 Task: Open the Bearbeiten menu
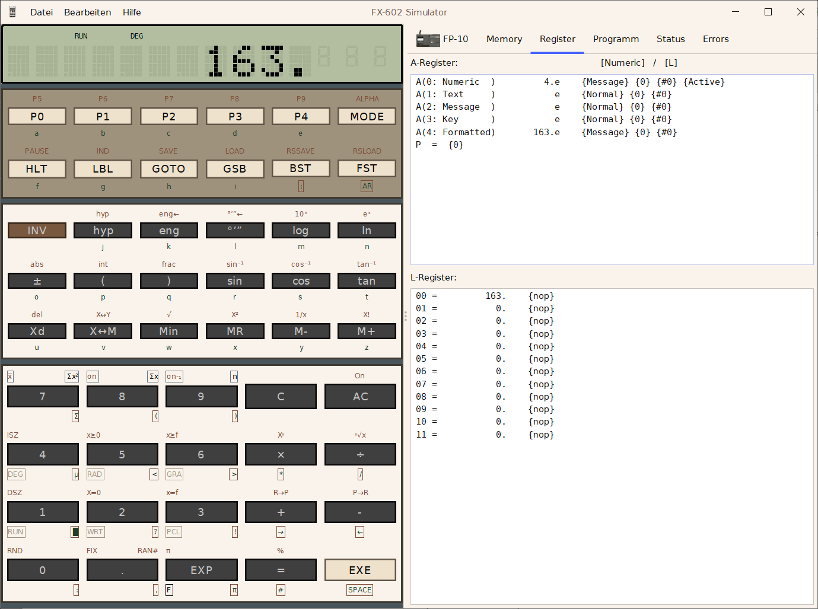coord(88,12)
